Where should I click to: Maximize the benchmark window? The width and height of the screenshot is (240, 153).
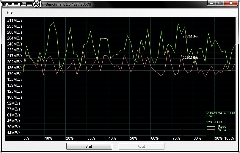tap(220, 3)
